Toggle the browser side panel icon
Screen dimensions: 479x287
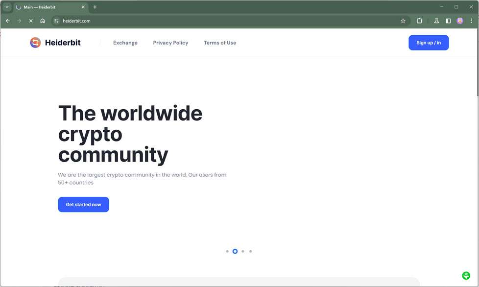pos(448,21)
